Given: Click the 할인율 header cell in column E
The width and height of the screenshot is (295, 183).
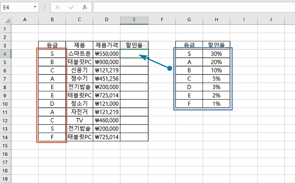Looking at the screenshot, I should tap(134, 45).
